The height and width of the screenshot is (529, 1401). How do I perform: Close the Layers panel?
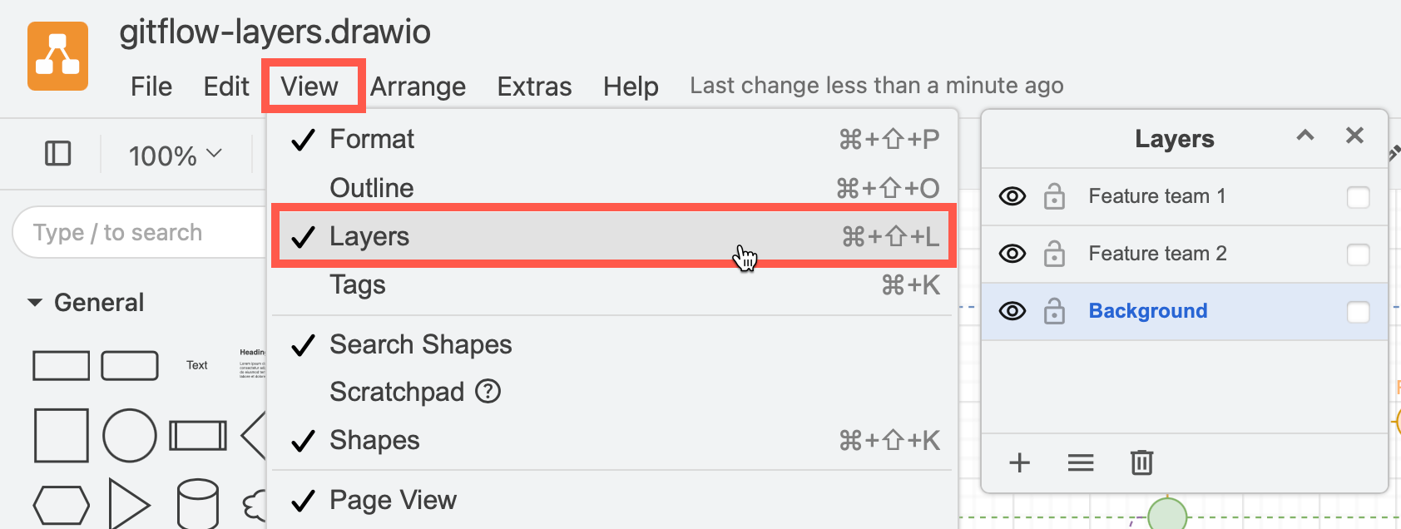1355,136
